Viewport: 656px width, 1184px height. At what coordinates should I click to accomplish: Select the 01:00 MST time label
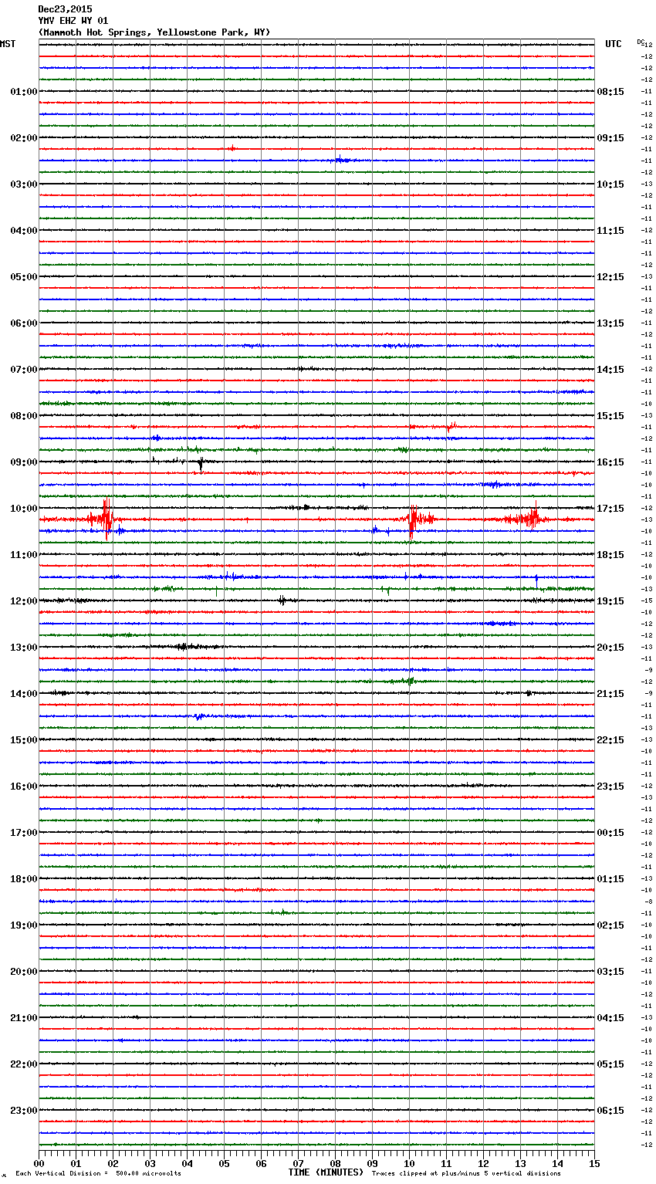pyautogui.click(x=24, y=92)
